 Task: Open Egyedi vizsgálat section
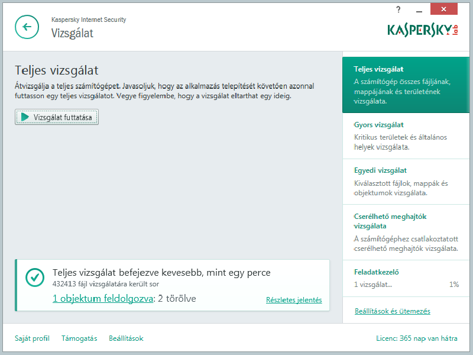[406, 182]
